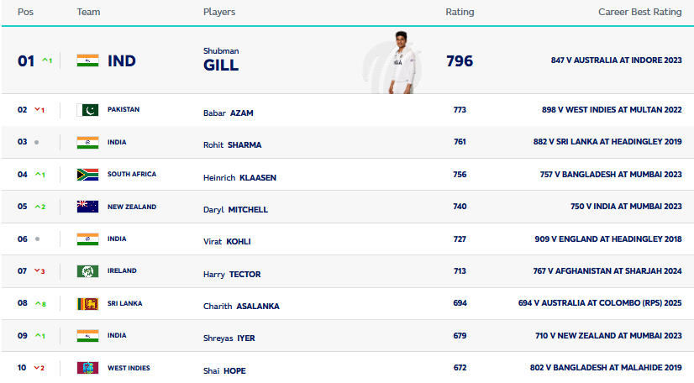The height and width of the screenshot is (383, 694).
Task: Click the West Indies flag icon
Action: [x=87, y=368]
